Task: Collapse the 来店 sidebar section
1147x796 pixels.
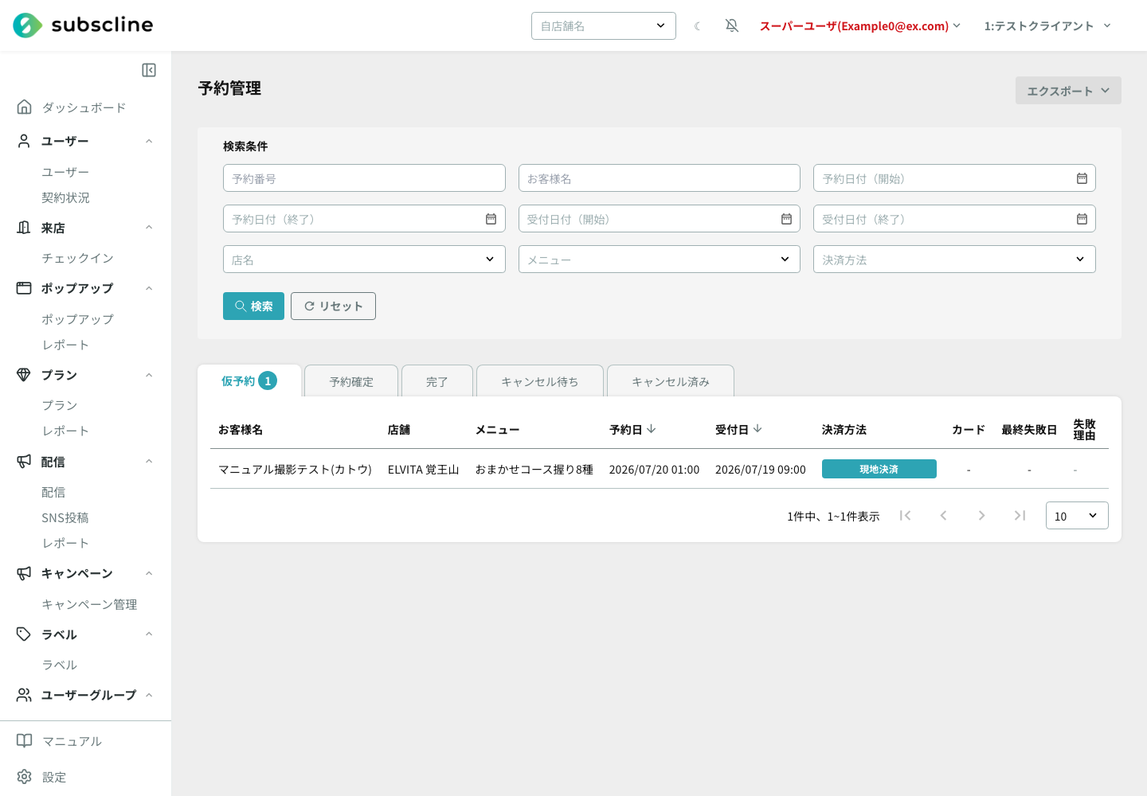Action: coord(149,228)
